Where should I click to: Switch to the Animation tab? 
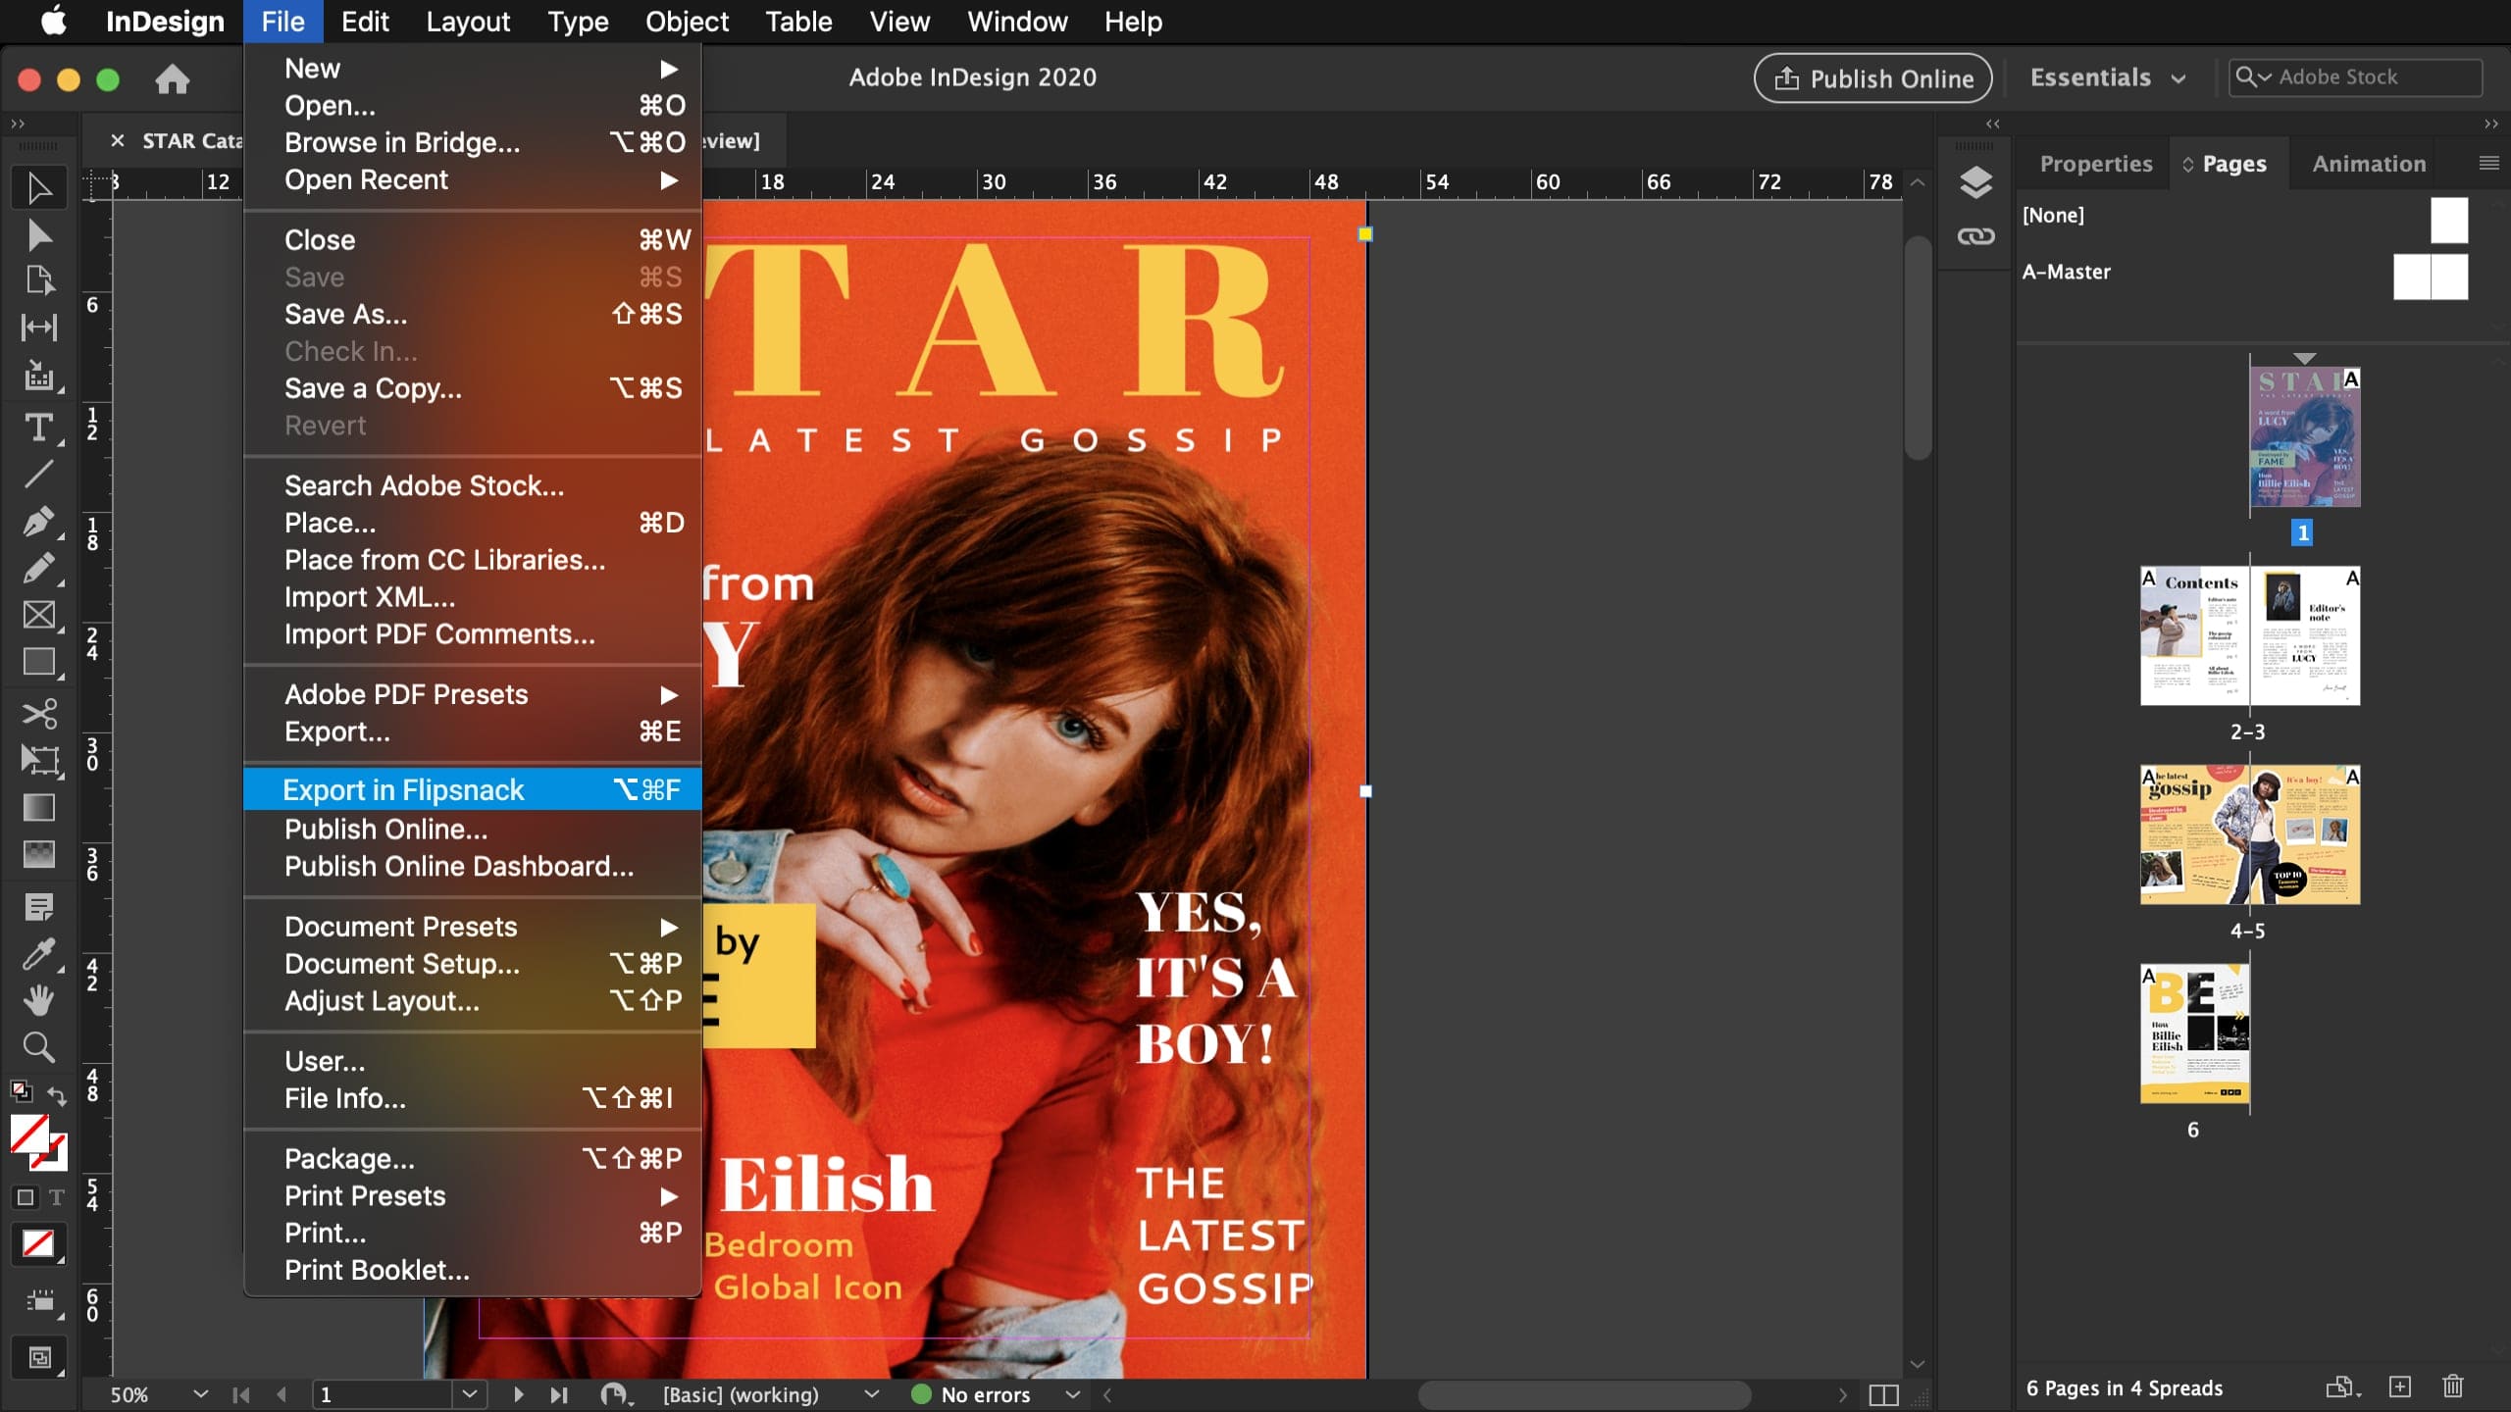coord(2369,164)
